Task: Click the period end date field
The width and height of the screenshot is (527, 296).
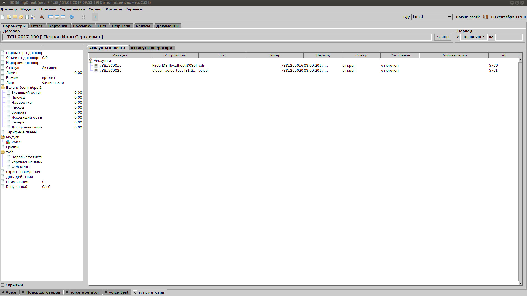Action: click(x=508, y=37)
